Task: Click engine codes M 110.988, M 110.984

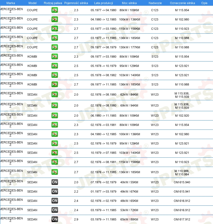Action: point(182,173)
